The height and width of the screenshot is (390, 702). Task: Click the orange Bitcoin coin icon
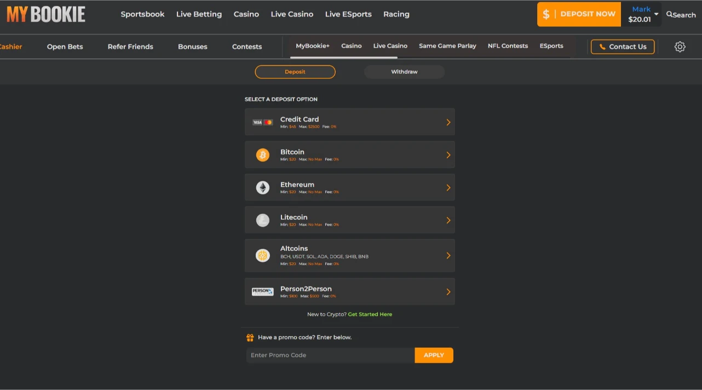coord(263,155)
